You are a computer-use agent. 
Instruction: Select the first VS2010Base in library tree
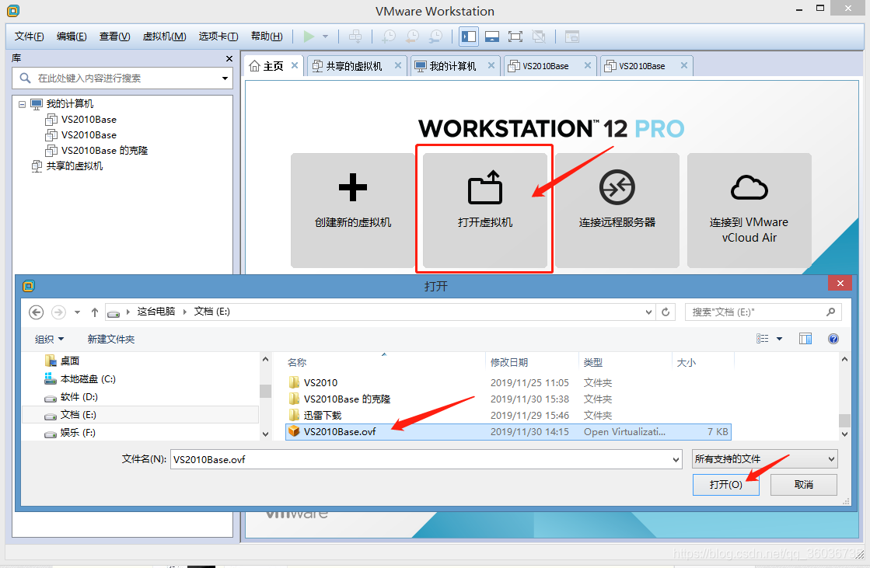point(89,119)
